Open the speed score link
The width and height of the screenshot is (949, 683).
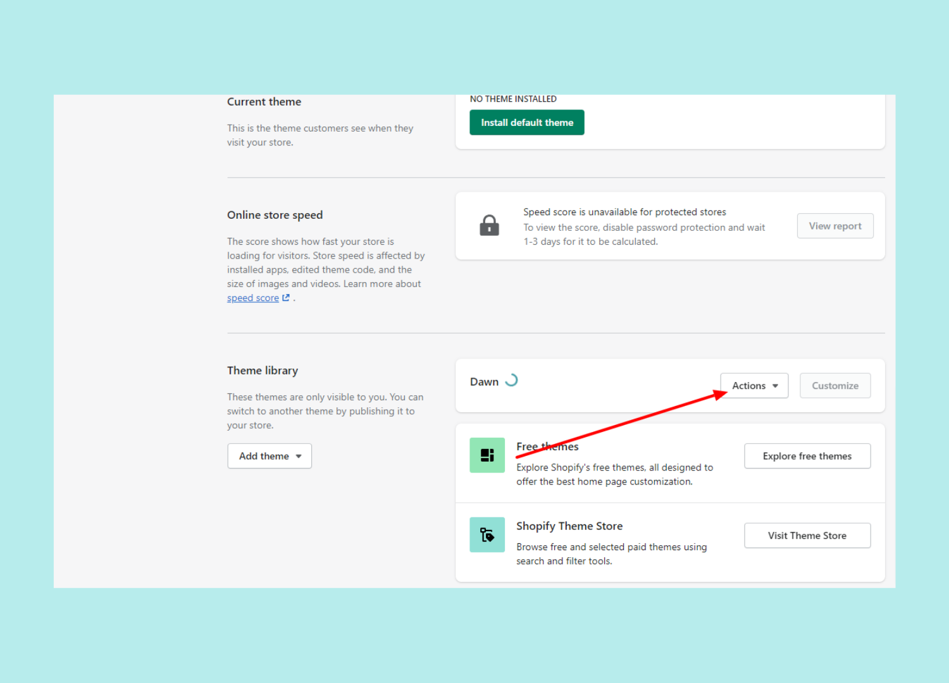(253, 297)
